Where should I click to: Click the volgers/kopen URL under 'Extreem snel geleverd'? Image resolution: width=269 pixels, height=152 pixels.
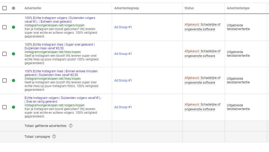click(54, 25)
